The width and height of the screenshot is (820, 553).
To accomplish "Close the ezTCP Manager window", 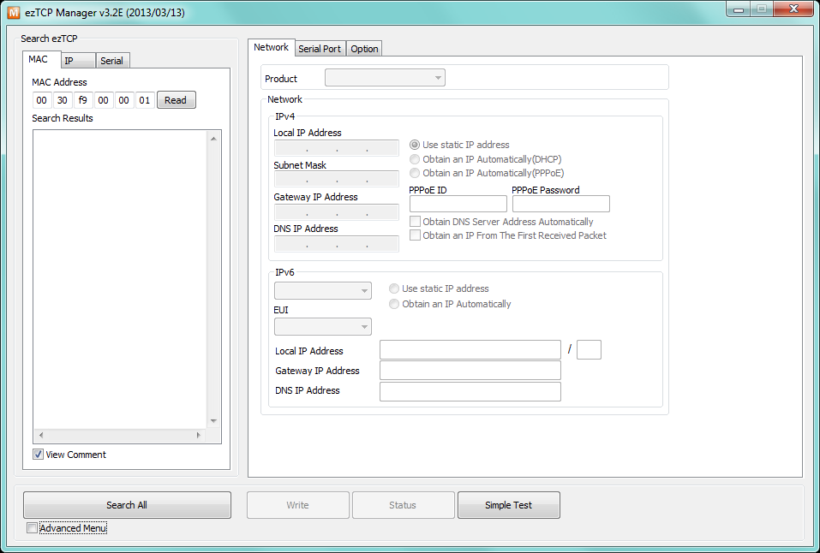I will pos(793,9).
